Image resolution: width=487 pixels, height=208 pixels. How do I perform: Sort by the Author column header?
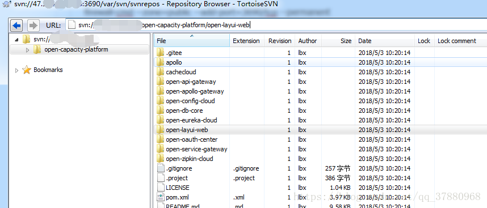308,41
